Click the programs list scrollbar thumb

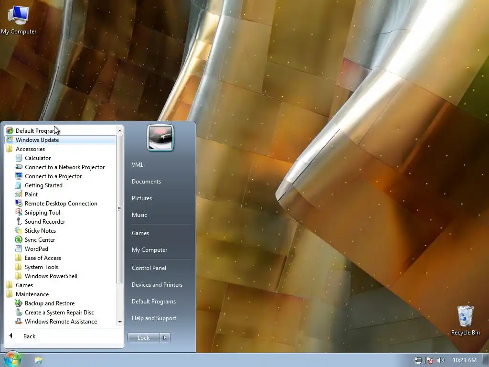click(x=120, y=209)
